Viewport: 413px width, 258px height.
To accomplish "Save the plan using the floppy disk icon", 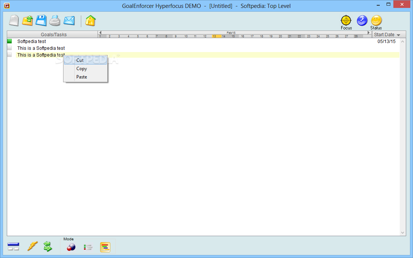I will pyautogui.click(x=41, y=20).
